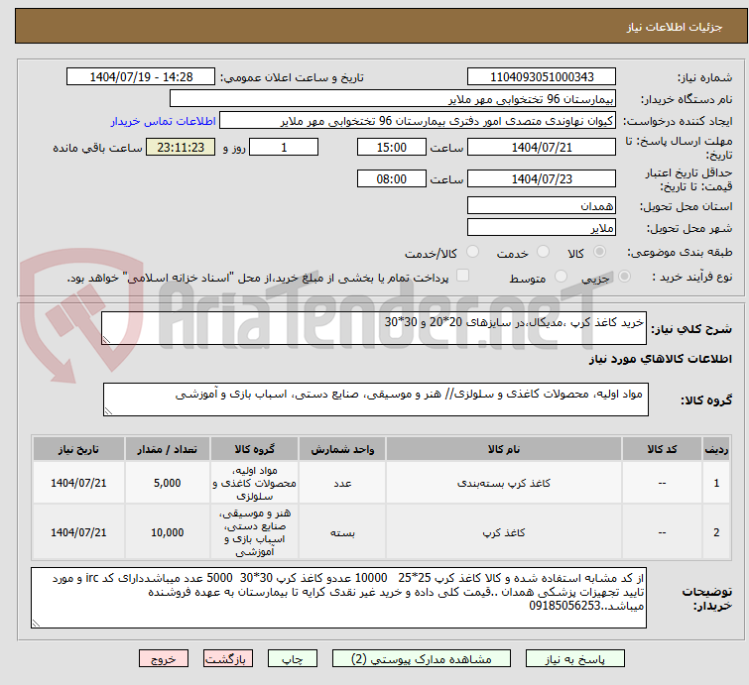Screen dimensions: 749x685
Task: Select the 'خدمت' radio button
Action: click(x=543, y=252)
